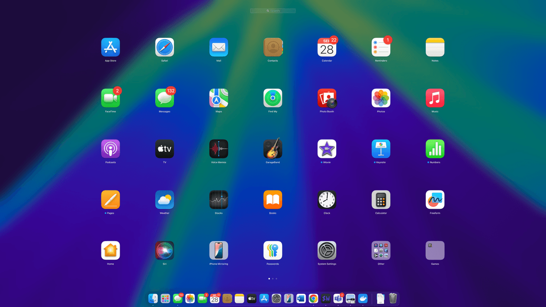Launch Find My from Launchpad
This screenshot has height=307, width=546.
[273, 98]
